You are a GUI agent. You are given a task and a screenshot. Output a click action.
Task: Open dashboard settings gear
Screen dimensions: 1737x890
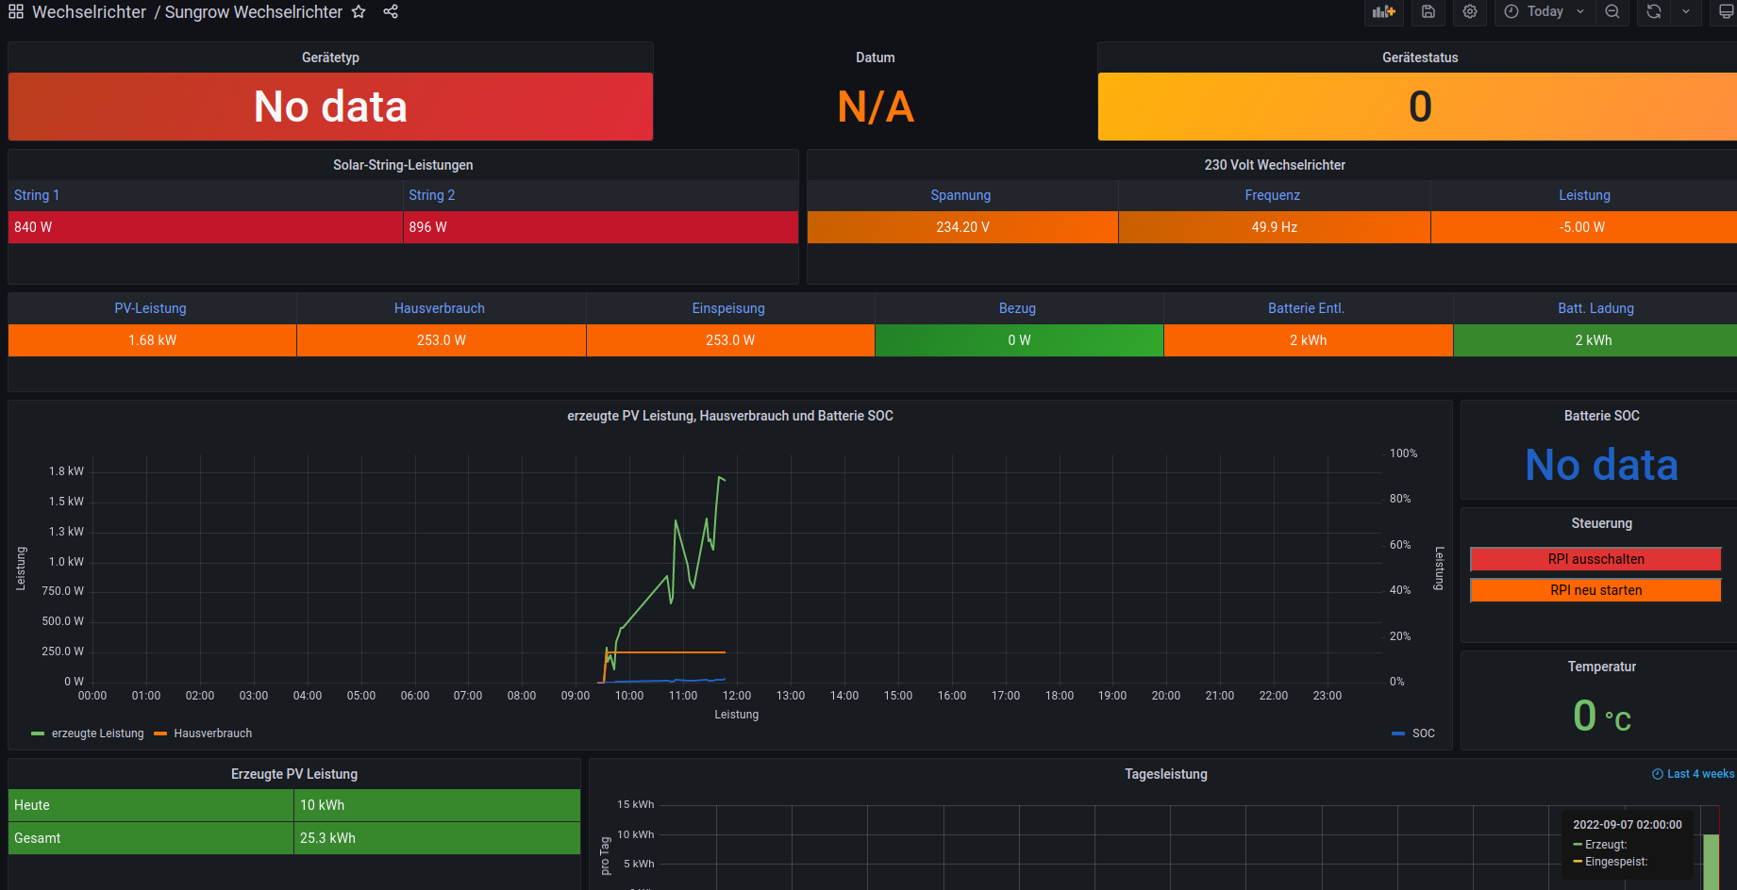[1470, 12]
